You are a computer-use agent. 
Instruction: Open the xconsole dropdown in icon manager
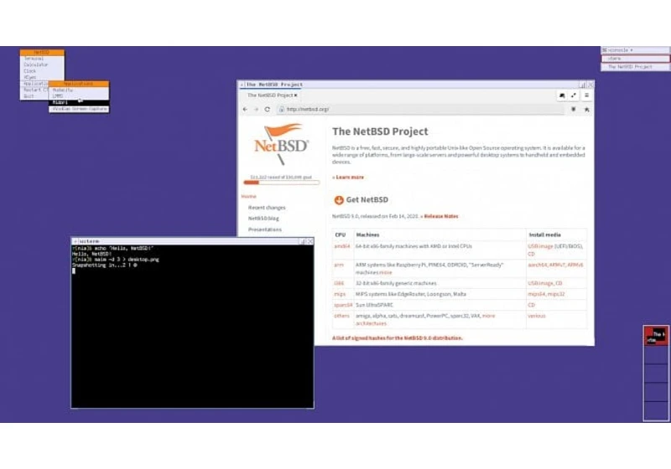[635, 50]
